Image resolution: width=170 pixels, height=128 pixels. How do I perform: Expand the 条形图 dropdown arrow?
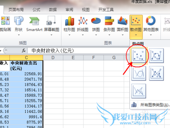pyautogui.click(x=109, y=35)
